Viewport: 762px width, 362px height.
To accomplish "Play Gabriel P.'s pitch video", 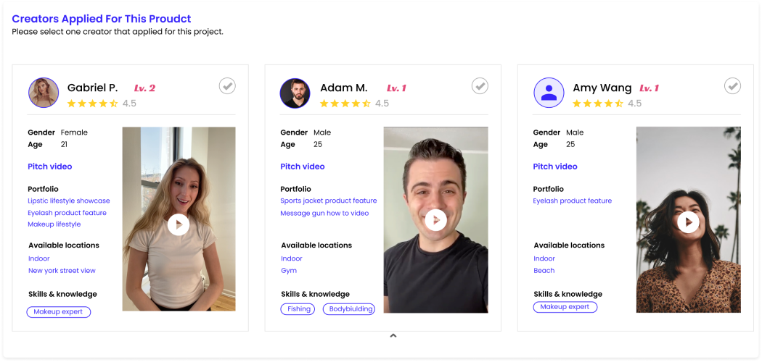I will [179, 224].
